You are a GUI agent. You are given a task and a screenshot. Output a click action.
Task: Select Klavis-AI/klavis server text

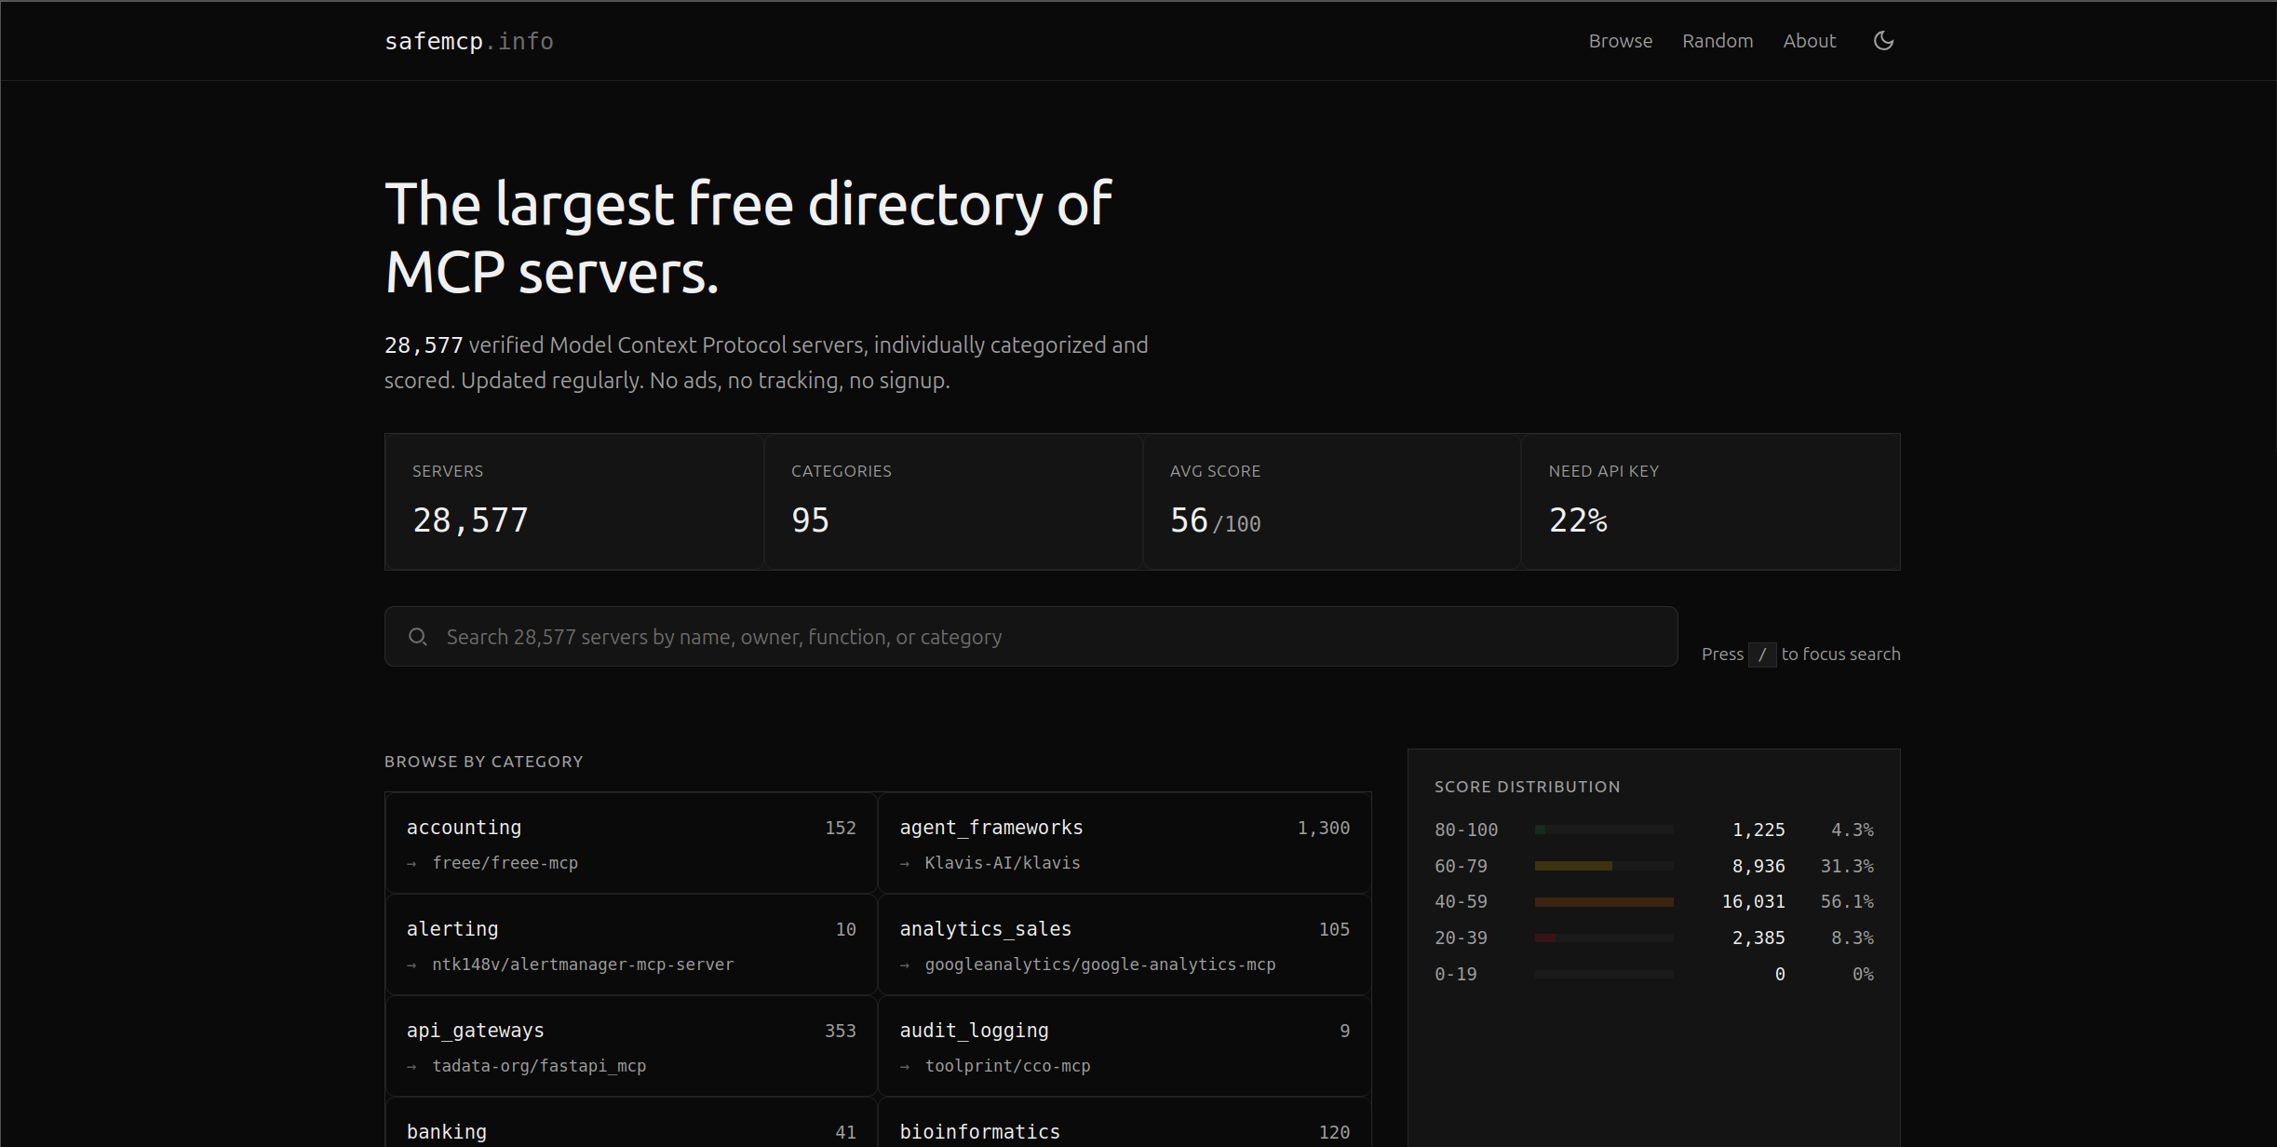coord(1003,863)
